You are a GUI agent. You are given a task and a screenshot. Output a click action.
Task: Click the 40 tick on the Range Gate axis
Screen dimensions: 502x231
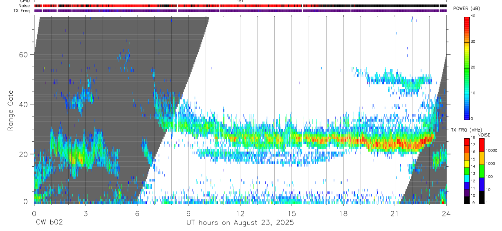24,104
